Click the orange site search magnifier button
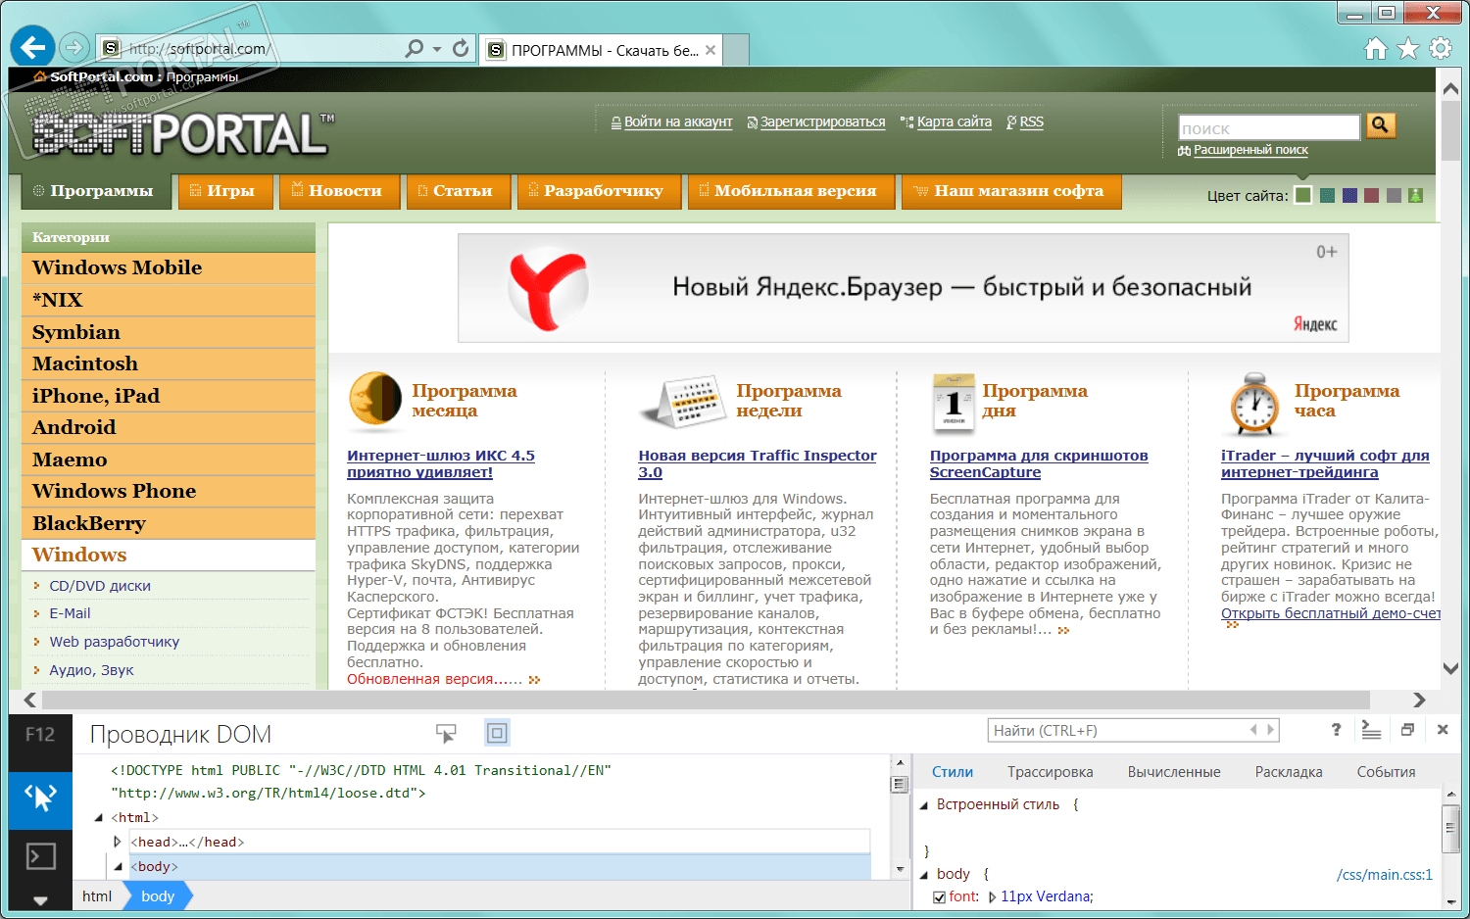The height and width of the screenshot is (919, 1470). [1381, 125]
